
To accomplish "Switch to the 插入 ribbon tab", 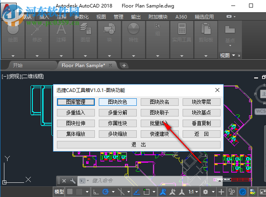I will [44, 17].
